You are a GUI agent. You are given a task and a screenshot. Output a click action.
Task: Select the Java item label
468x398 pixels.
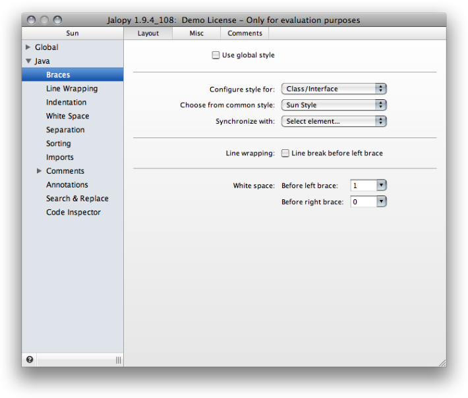[42, 61]
